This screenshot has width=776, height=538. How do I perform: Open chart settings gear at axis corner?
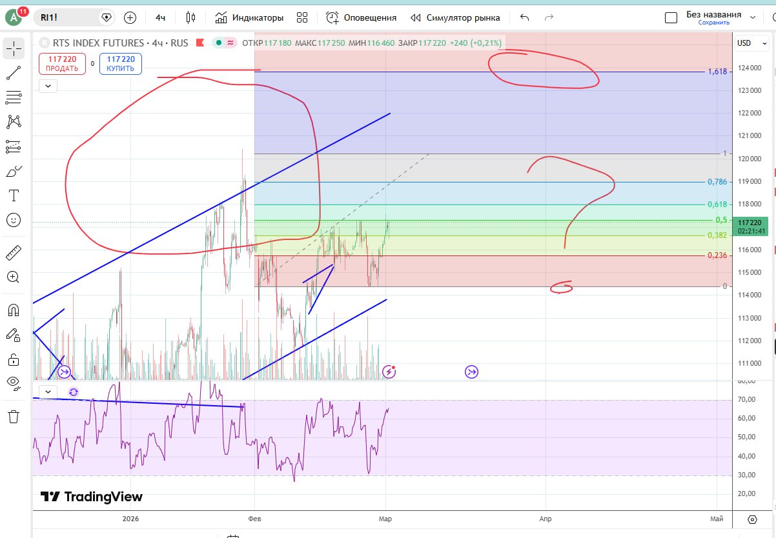[x=752, y=519]
